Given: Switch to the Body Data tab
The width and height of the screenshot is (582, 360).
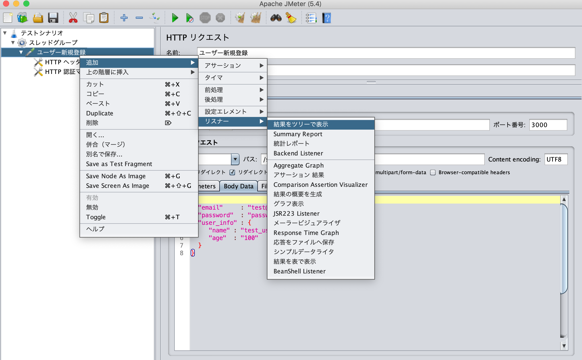Looking at the screenshot, I should pyautogui.click(x=238, y=186).
